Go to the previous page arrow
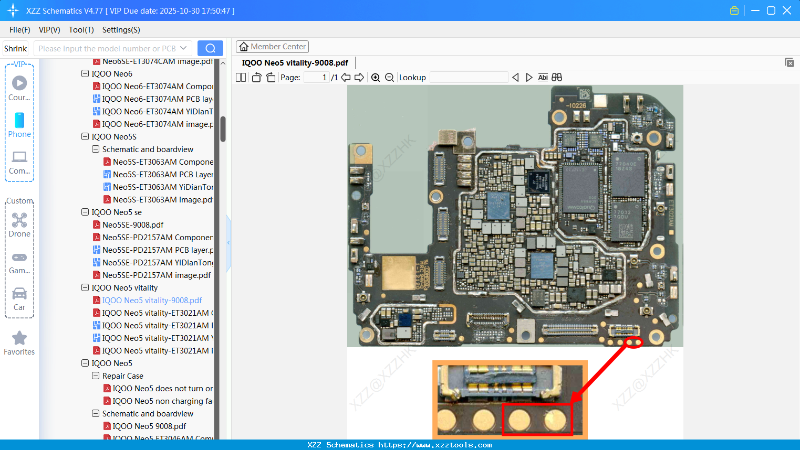The image size is (800, 450). click(x=346, y=78)
